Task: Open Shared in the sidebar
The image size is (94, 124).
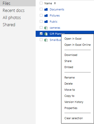Action: pos(9,25)
